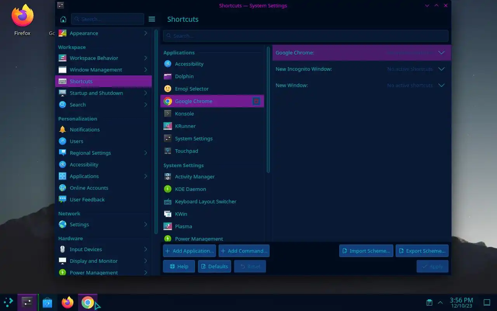Select Konsole shortcuts entry
Screen dimensions: 497x311
click(x=212, y=114)
